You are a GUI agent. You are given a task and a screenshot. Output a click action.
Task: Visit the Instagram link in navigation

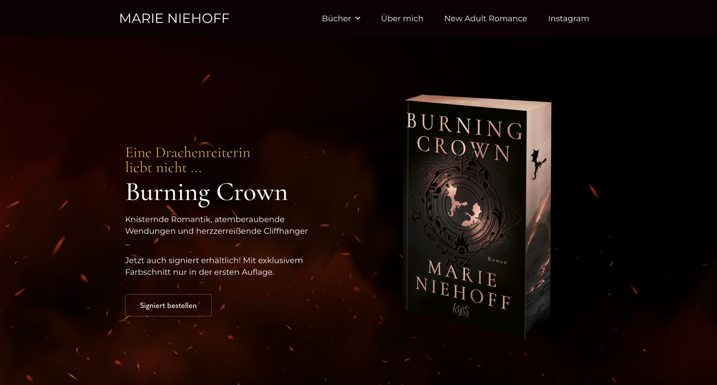pyautogui.click(x=569, y=18)
